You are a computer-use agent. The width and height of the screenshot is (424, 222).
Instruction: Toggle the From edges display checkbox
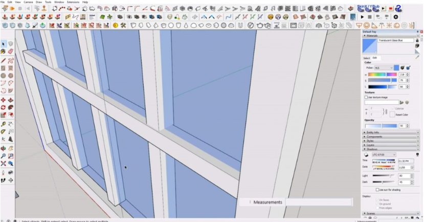377,208
